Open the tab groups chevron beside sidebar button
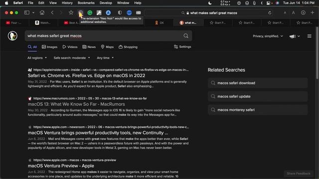Screen dimensions: 319x179 click(33, 12)
